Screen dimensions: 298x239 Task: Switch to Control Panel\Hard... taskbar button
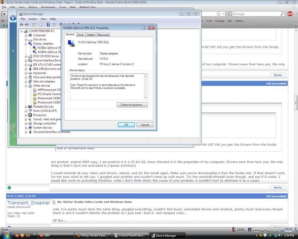coord(130,236)
